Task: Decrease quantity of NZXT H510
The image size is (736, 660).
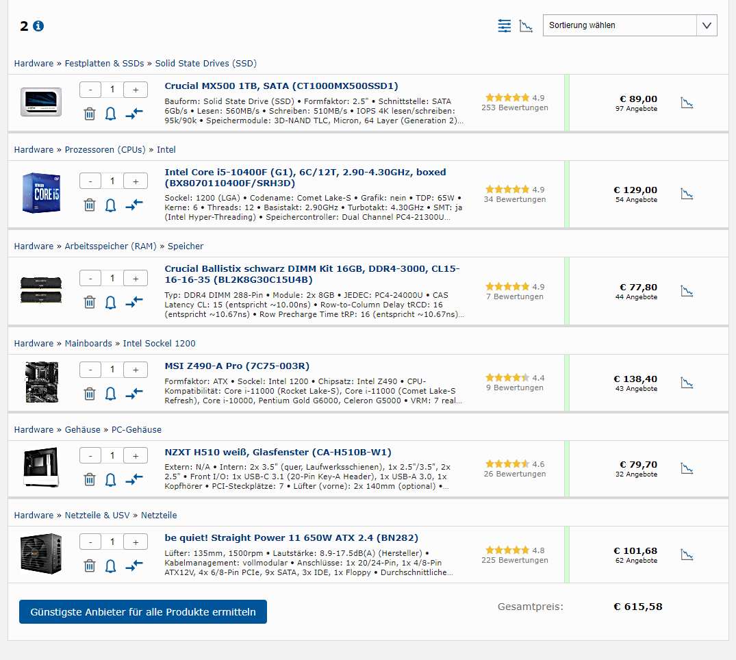Action: click(x=90, y=455)
